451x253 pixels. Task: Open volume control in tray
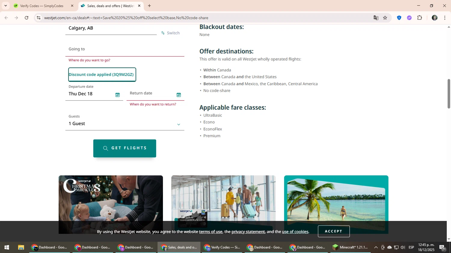(x=403, y=247)
